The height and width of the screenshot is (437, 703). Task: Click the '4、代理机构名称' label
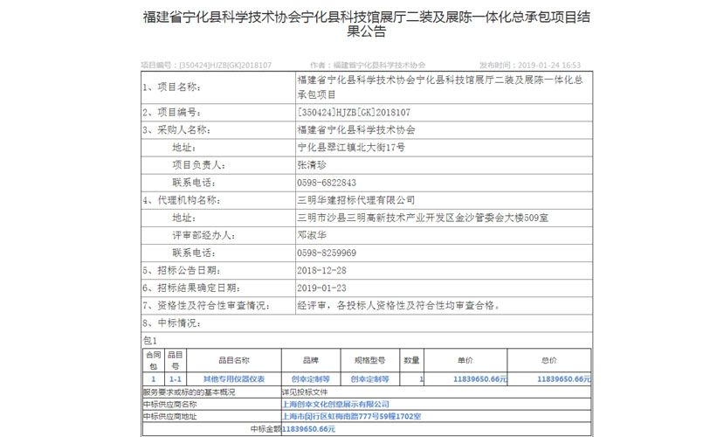pyautogui.click(x=182, y=200)
